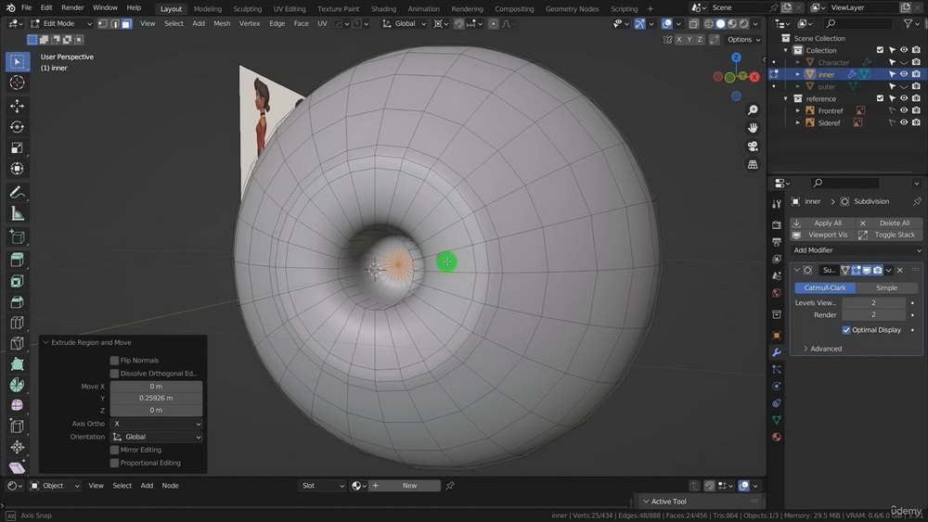Screen dimensions: 928x522
Task: Toggle Frontref visibility eye
Action: click(x=904, y=110)
